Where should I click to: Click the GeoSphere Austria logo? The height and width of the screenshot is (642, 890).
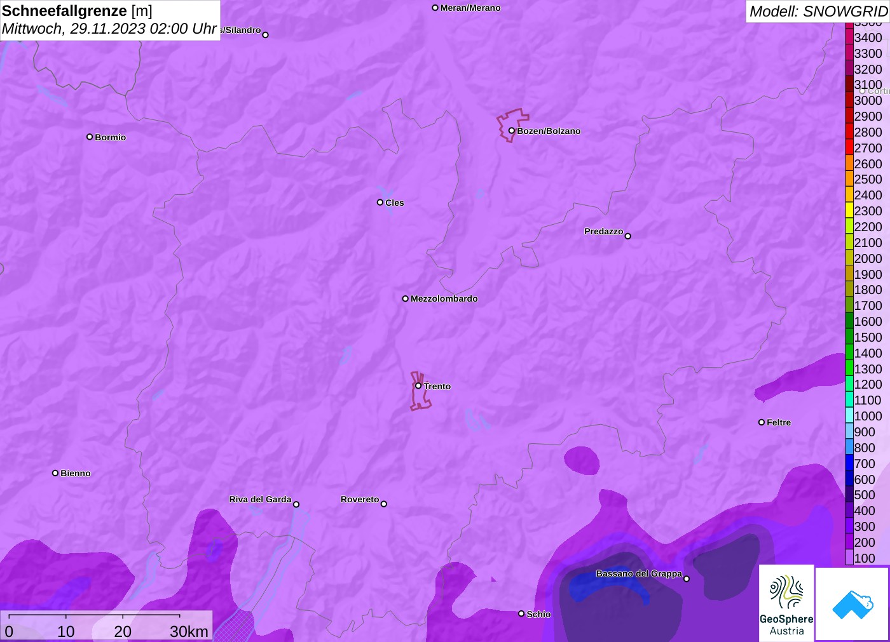pos(786,603)
